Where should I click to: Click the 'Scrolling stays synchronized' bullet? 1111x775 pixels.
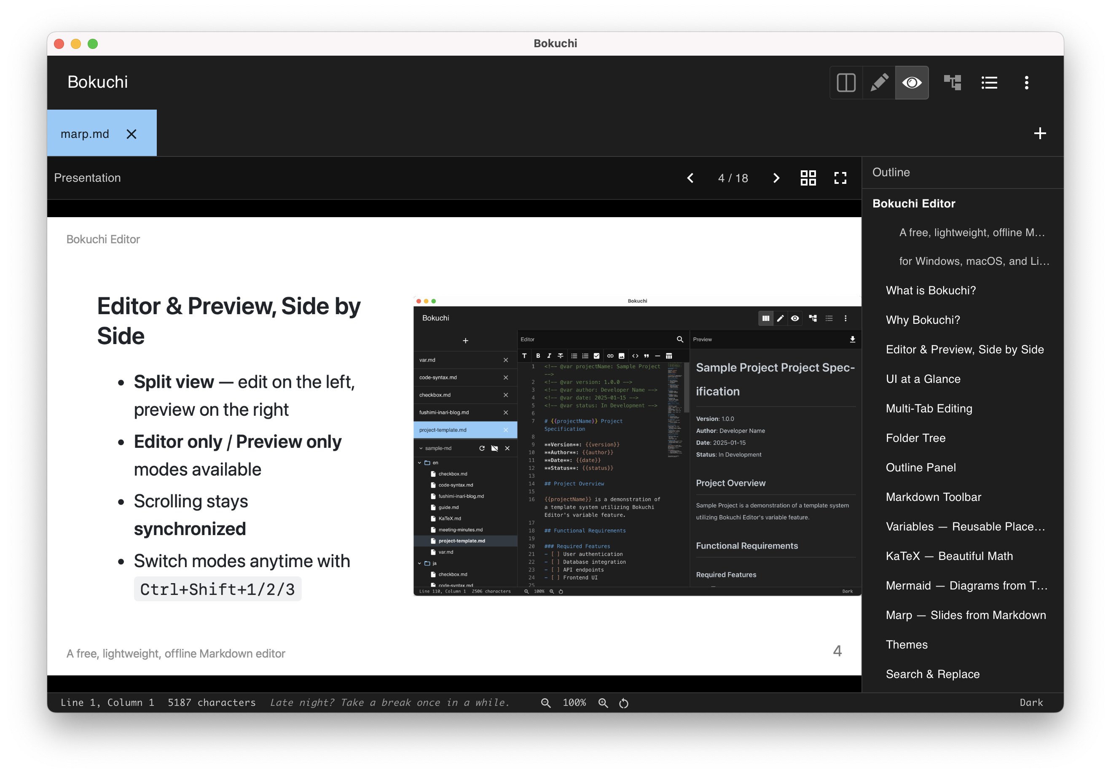tap(191, 515)
